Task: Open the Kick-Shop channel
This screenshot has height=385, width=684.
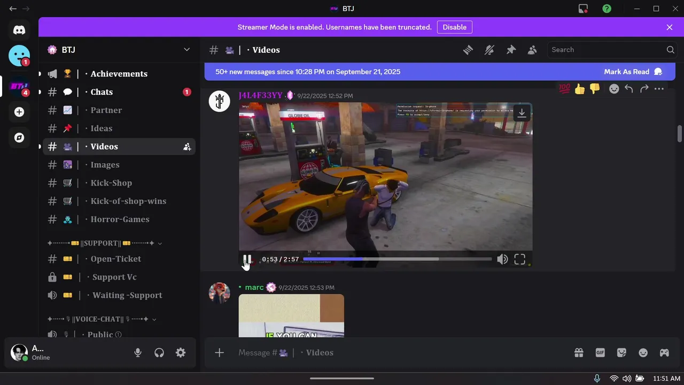Action: (119, 183)
